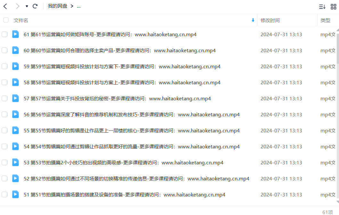Click mp4 type cell of file 60

[x=328, y=51]
